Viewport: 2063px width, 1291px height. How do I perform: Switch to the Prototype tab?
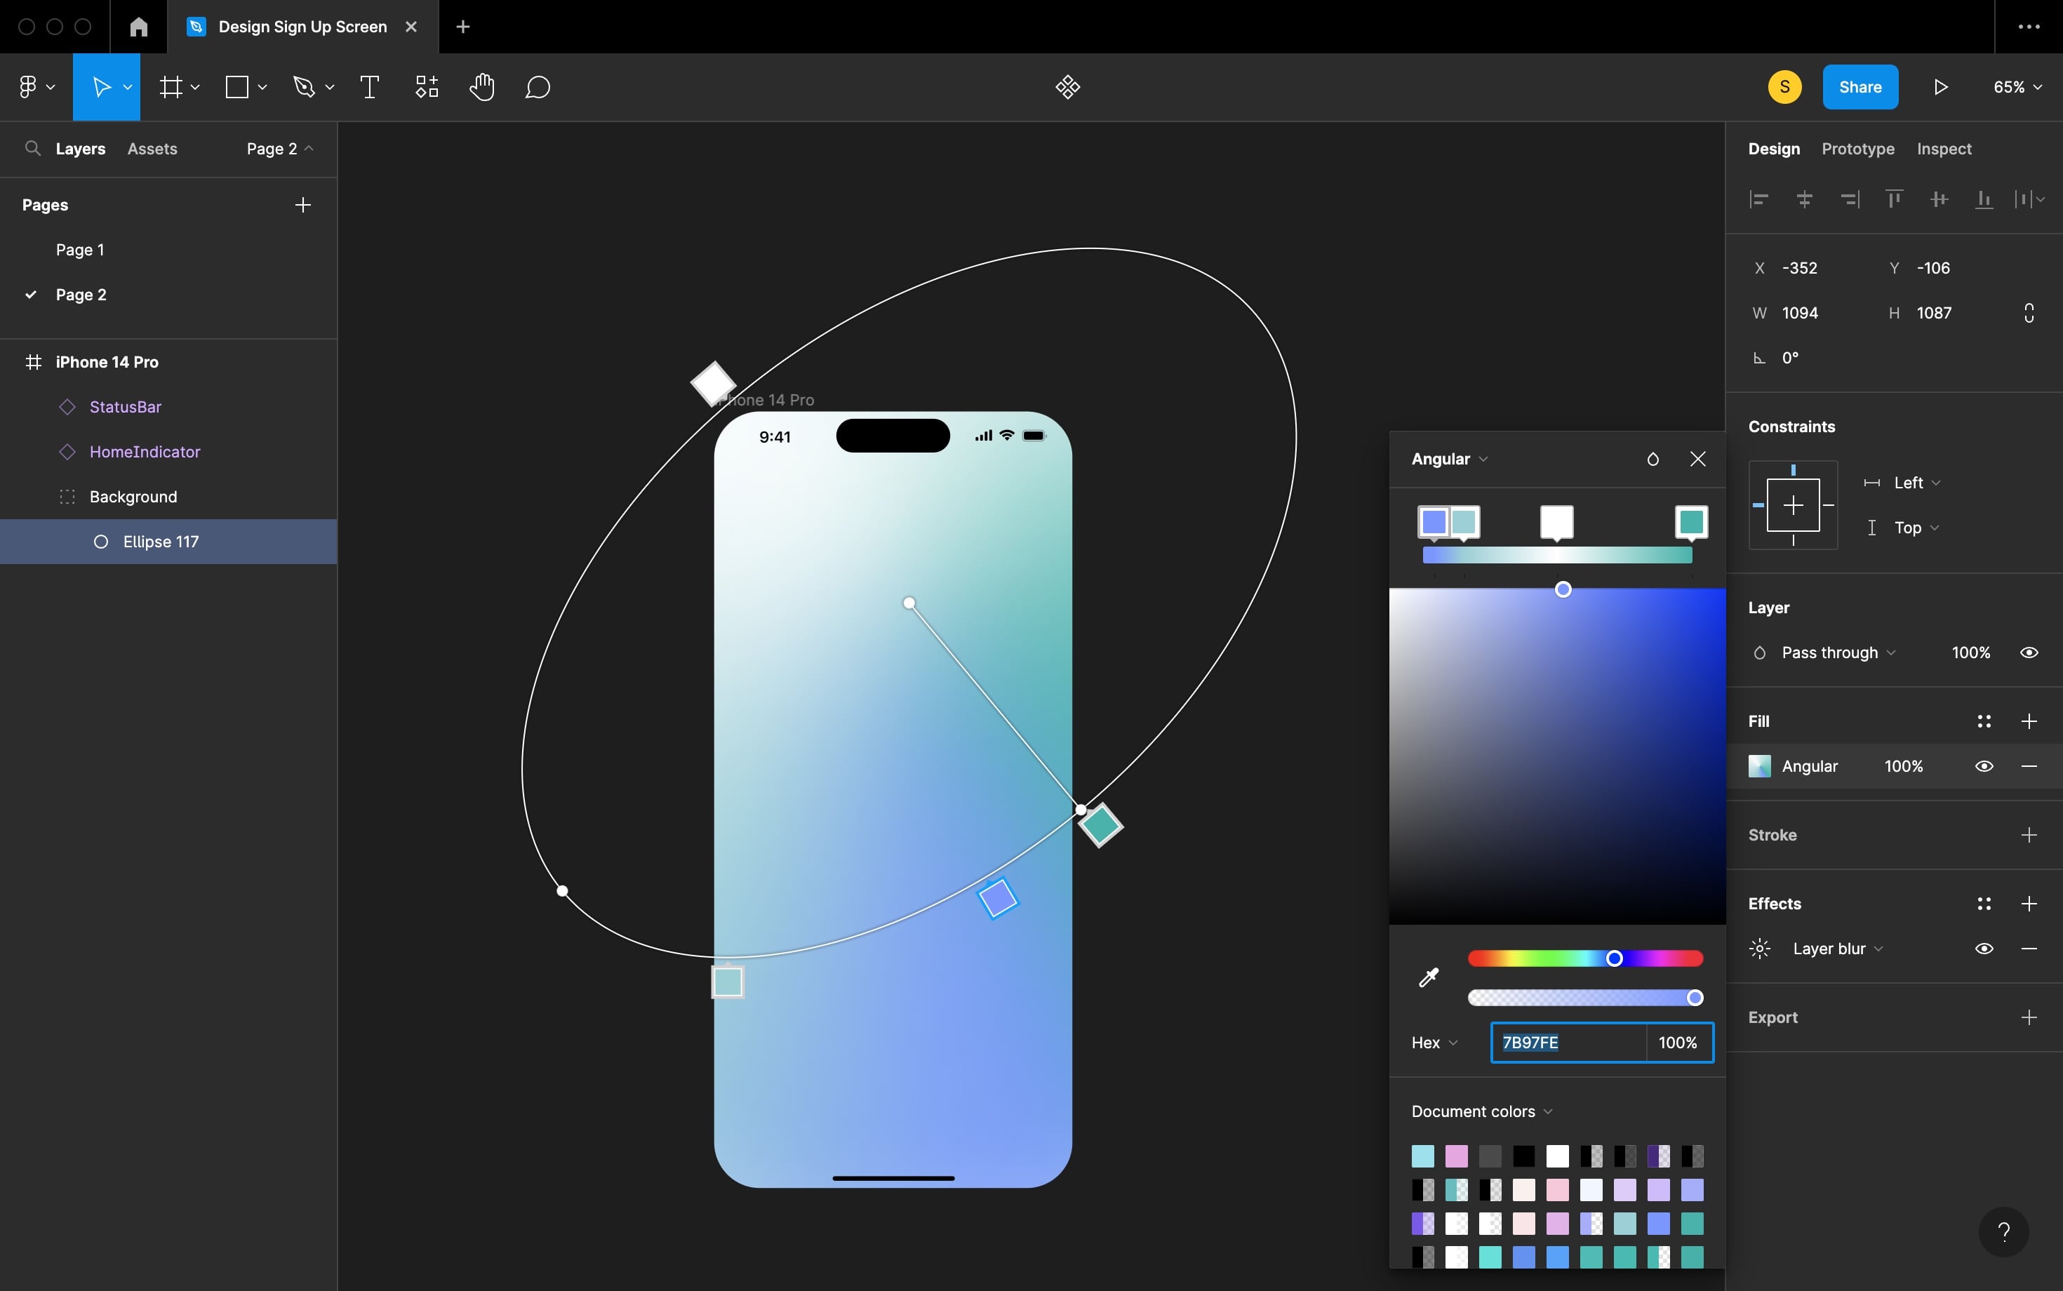(x=1857, y=149)
